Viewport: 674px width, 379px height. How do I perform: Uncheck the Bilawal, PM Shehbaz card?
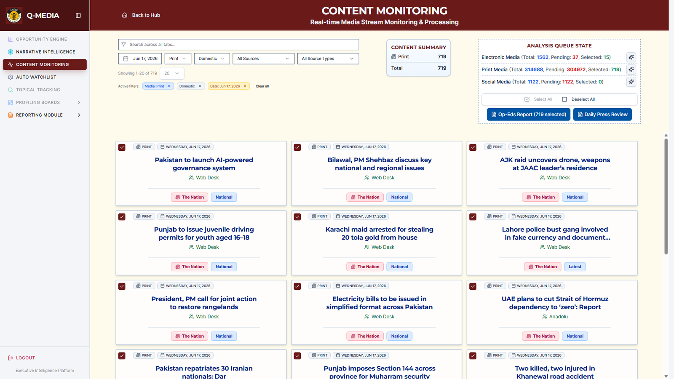click(297, 147)
